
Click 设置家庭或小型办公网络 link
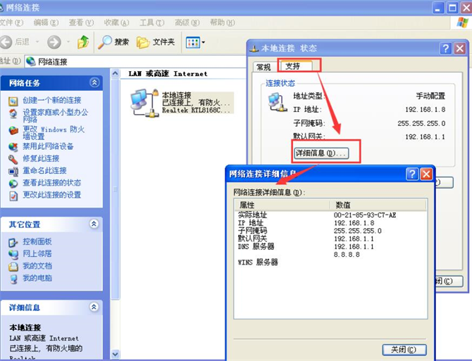tap(56, 115)
